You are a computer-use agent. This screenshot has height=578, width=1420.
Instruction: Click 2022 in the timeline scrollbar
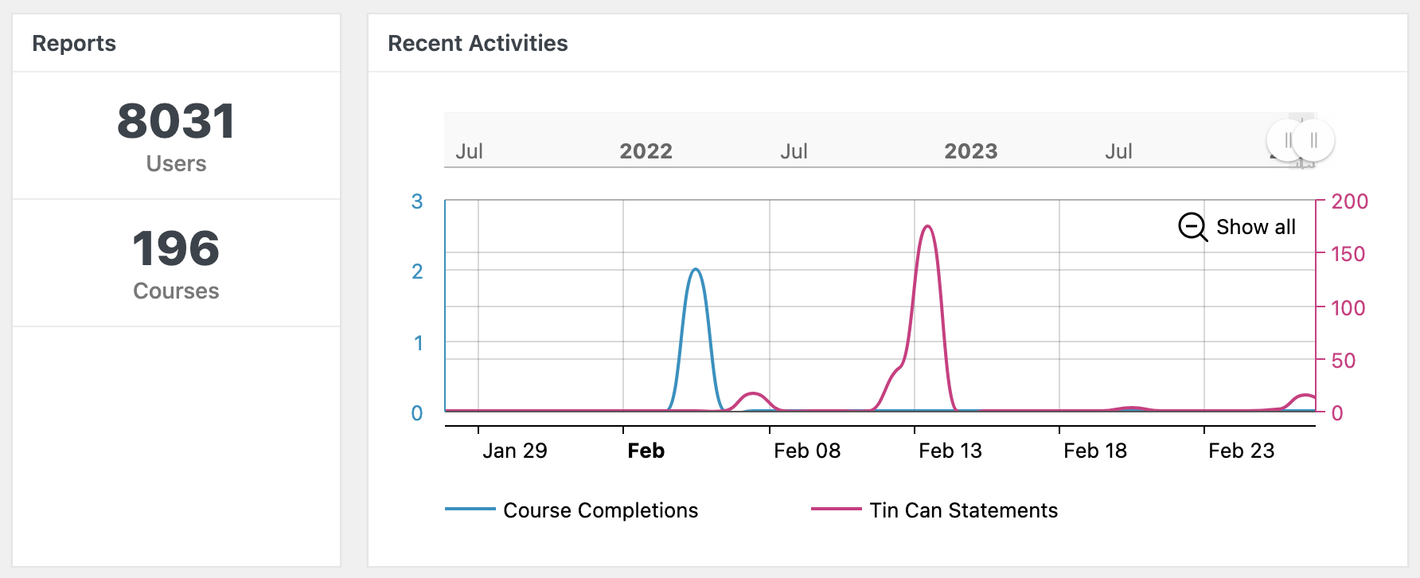(x=646, y=151)
